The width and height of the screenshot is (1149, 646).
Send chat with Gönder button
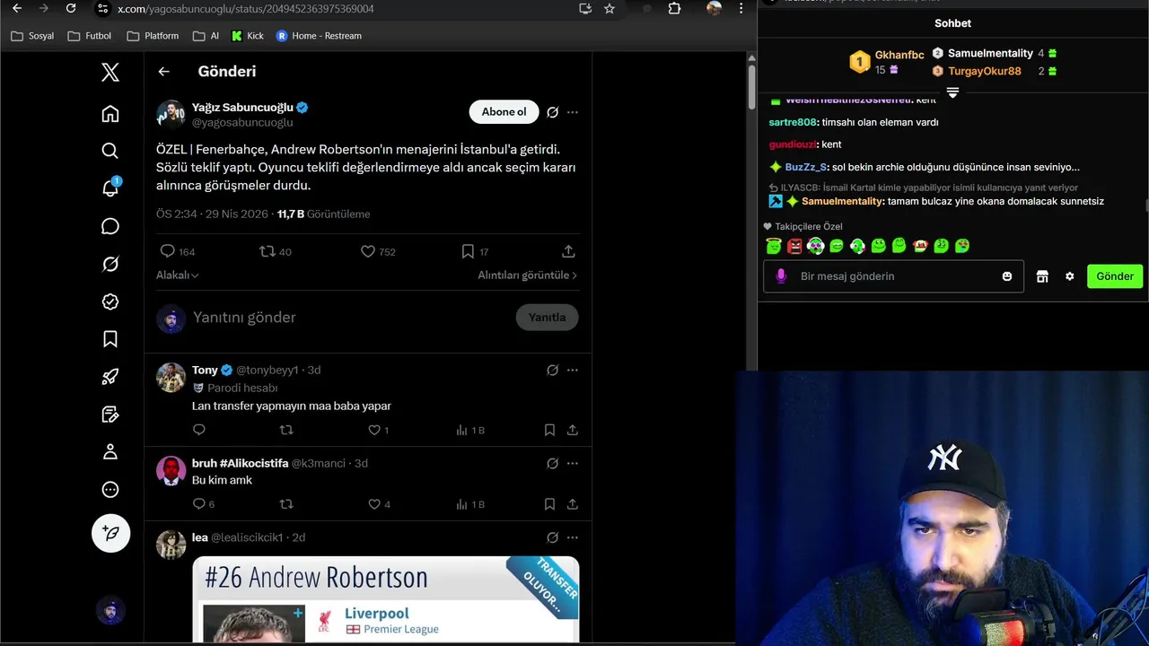pos(1115,276)
